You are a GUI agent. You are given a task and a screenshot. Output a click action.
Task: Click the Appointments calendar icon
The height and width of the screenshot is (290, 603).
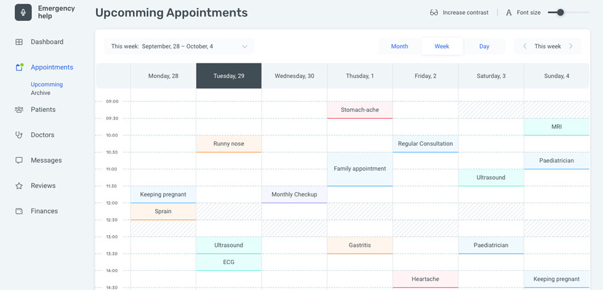click(x=19, y=67)
